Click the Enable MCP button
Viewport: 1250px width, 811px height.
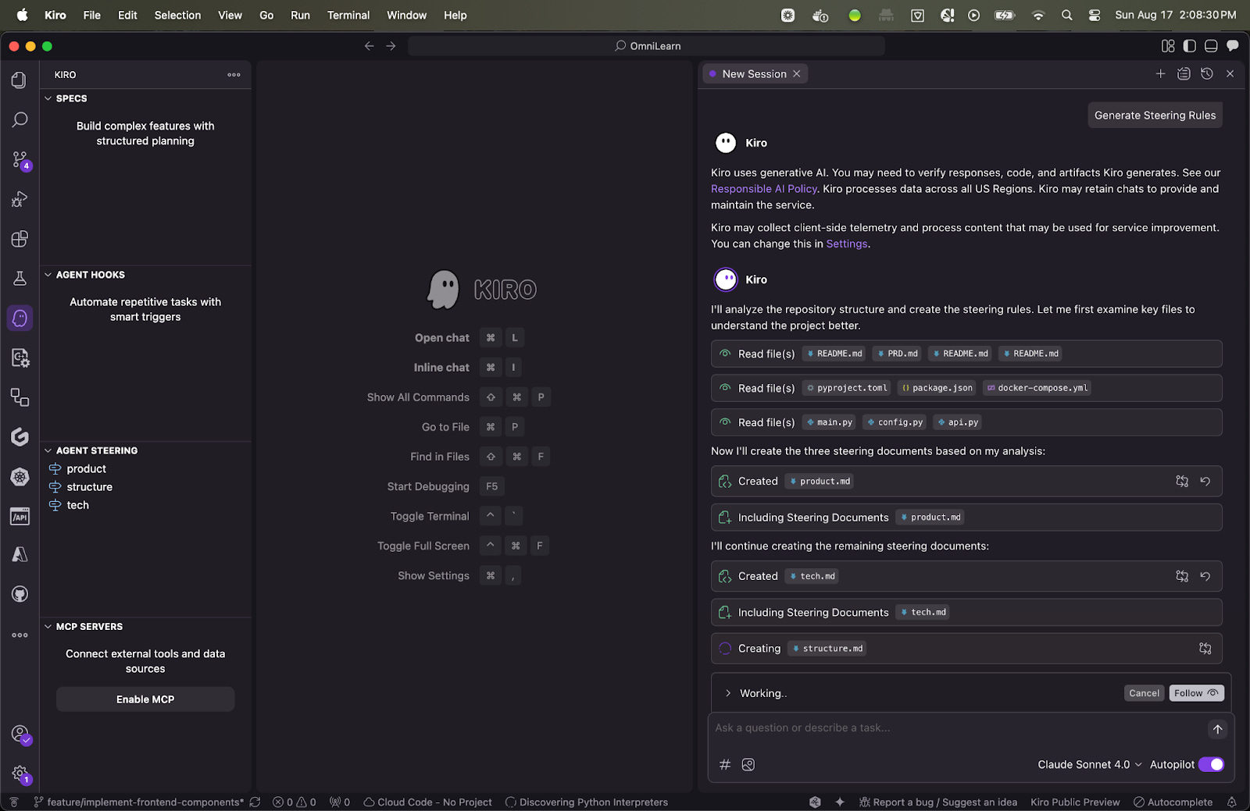pos(145,699)
